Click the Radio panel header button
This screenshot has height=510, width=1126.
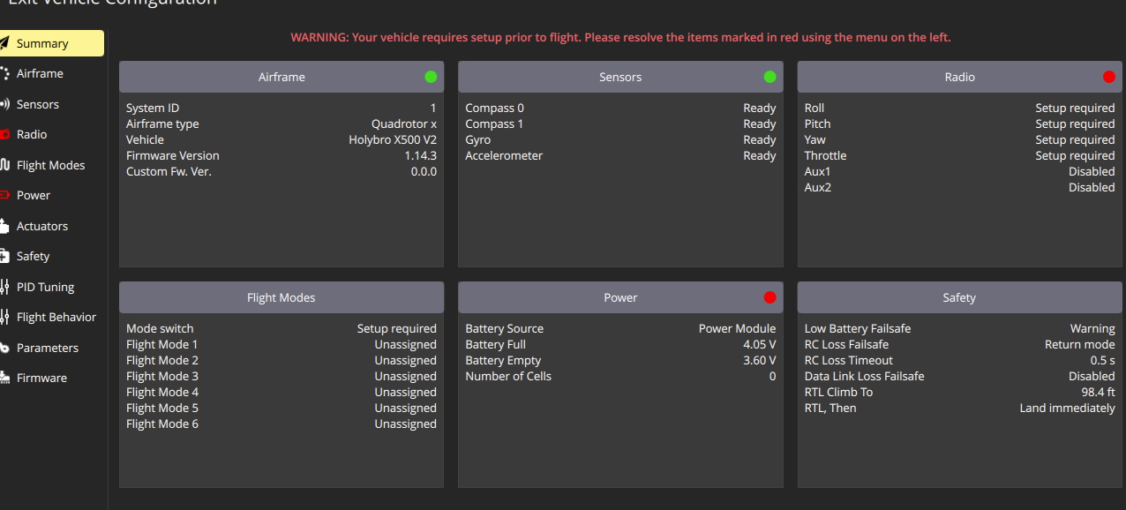[959, 77]
